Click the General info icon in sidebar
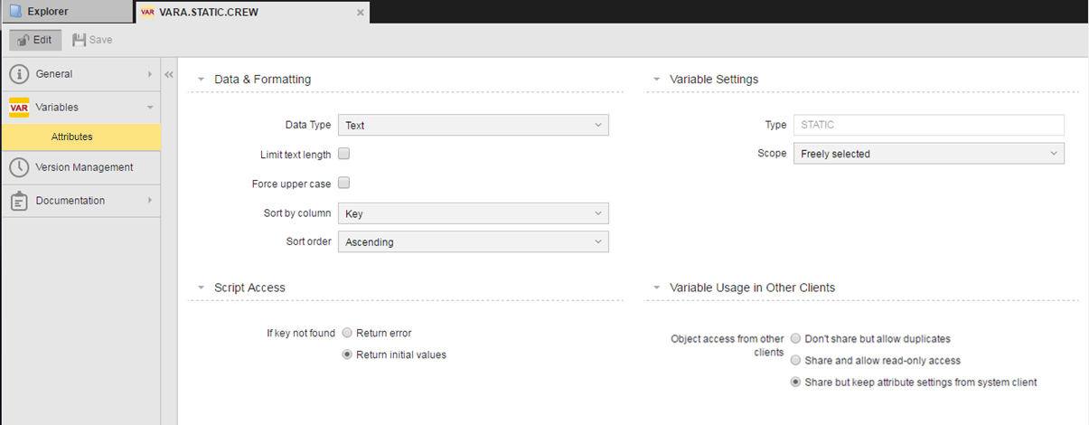Image resolution: width=1089 pixels, height=425 pixels. point(19,74)
